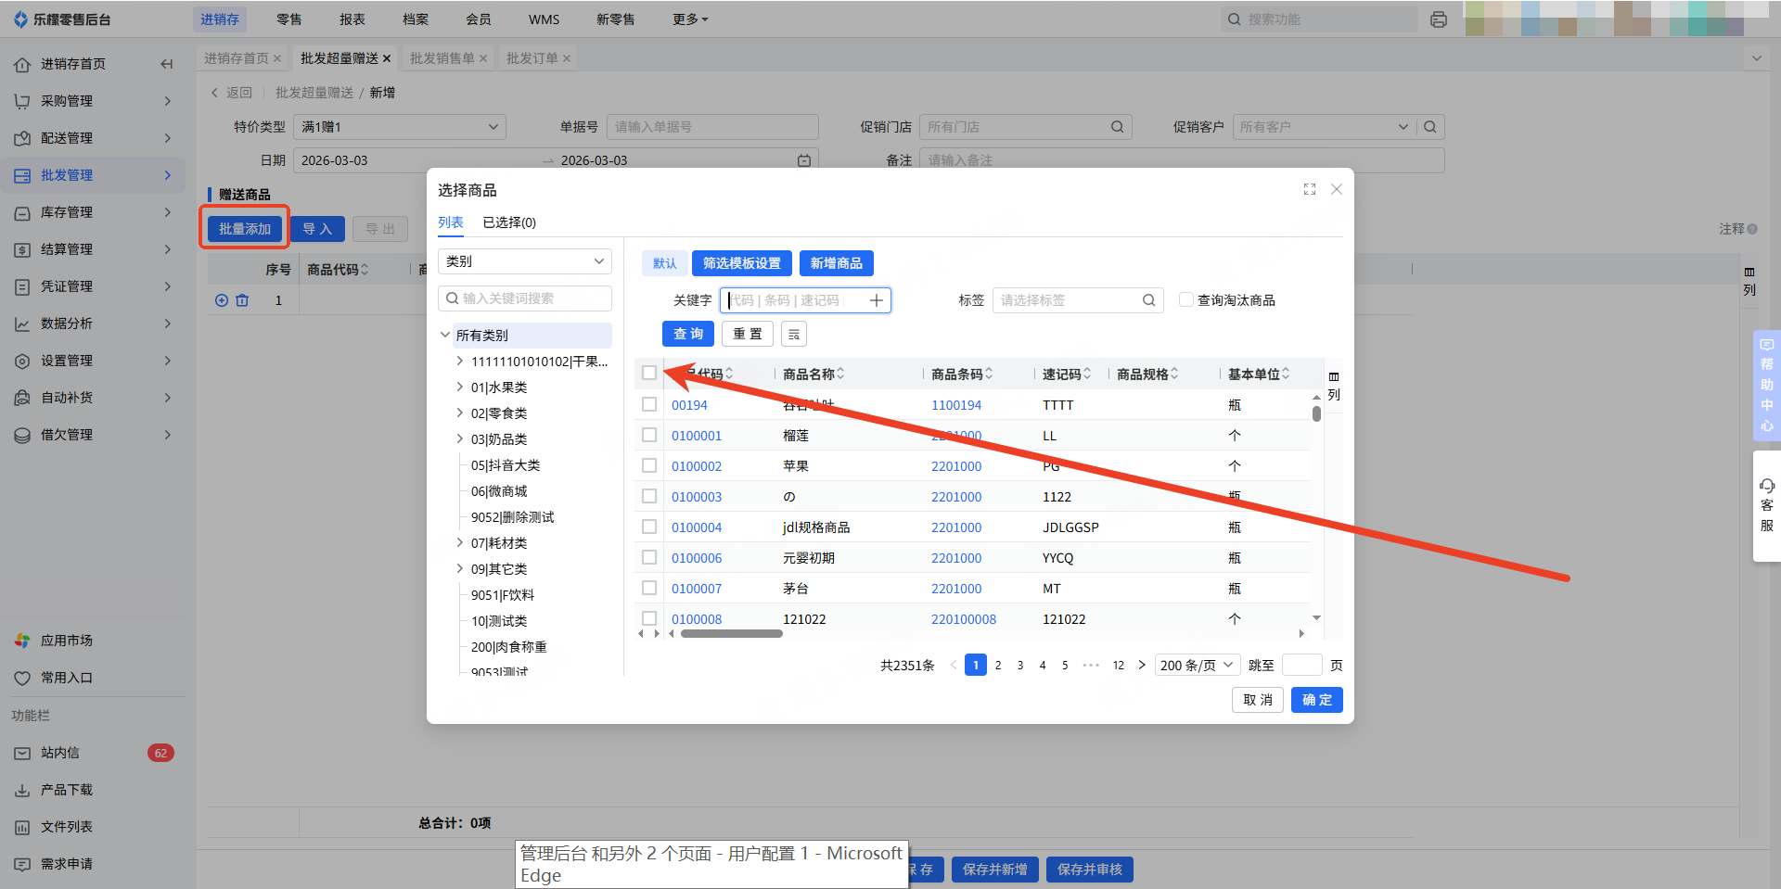This screenshot has height=889, width=1781.
Task: Open the 报表 menu in top navigation
Action: click(352, 19)
